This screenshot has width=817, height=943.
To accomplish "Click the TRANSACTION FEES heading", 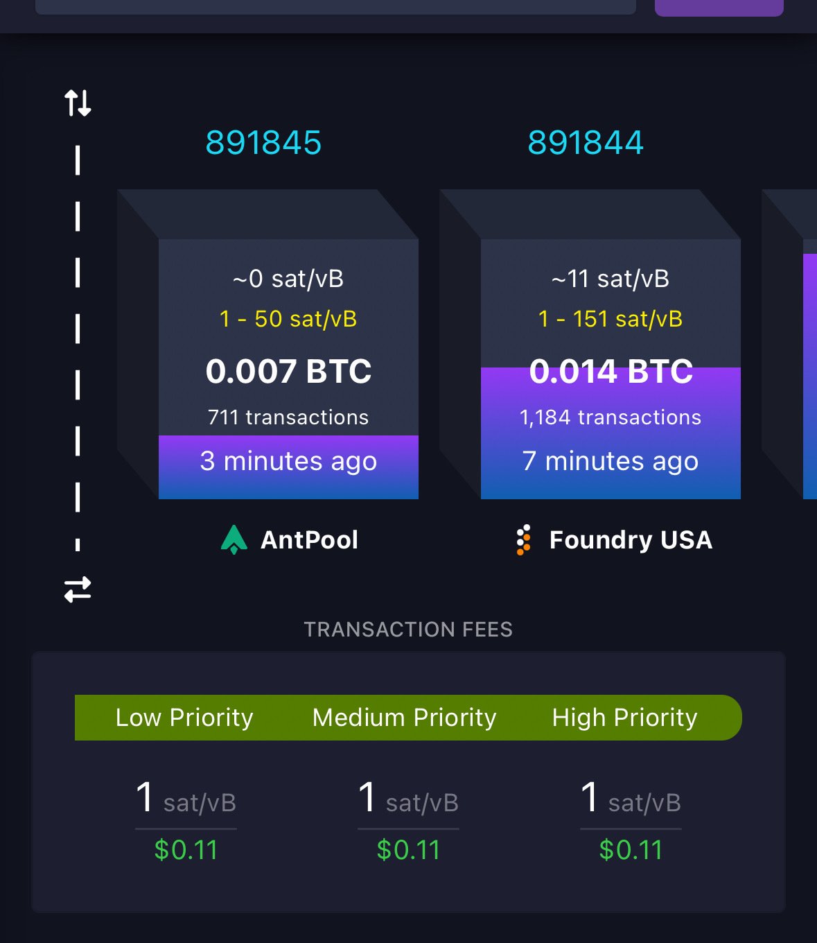I will tap(408, 630).
